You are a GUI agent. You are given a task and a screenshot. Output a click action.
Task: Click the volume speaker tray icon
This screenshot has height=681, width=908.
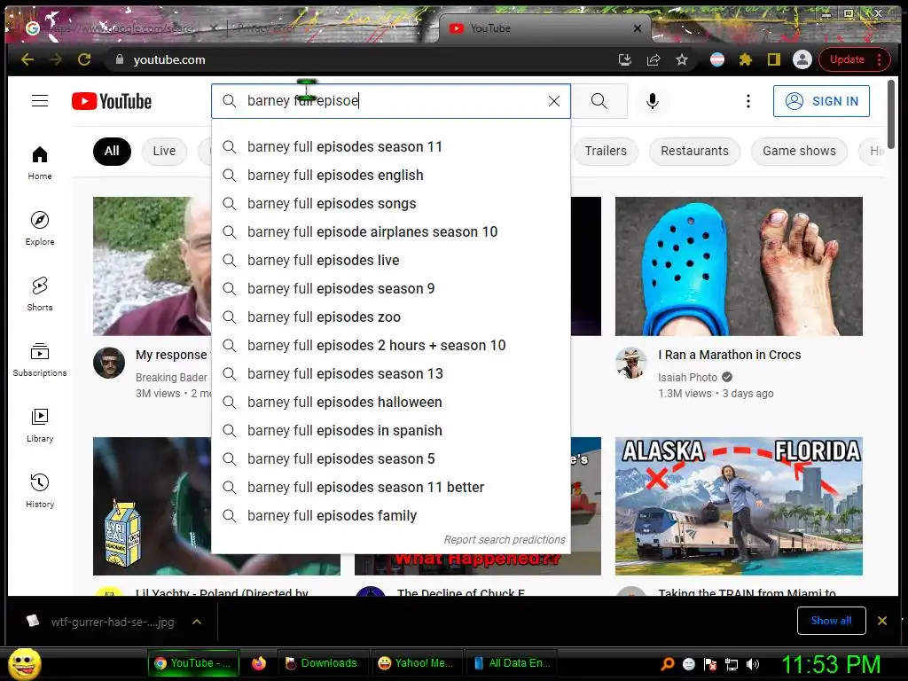(x=753, y=664)
